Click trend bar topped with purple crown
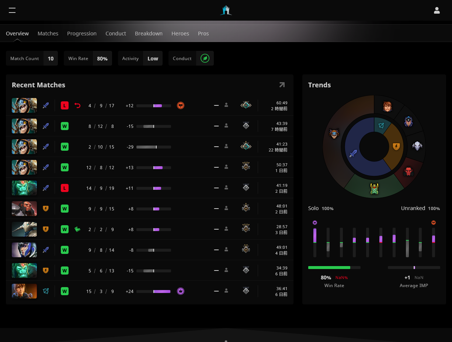This screenshot has height=342, width=452. (315, 242)
